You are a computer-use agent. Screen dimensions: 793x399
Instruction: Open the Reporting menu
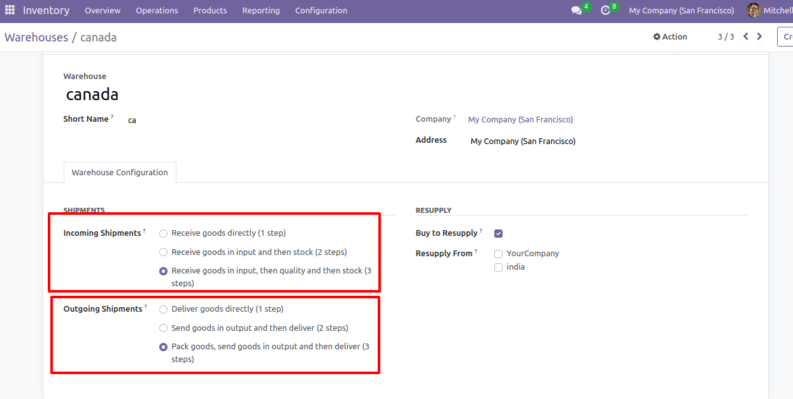click(261, 11)
